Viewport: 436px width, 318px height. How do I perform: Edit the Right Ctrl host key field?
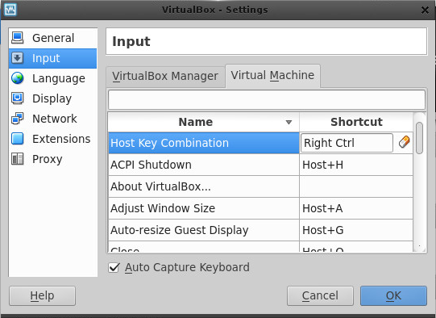point(347,143)
